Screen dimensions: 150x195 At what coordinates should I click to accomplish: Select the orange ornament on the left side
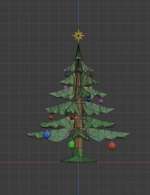click(50, 117)
